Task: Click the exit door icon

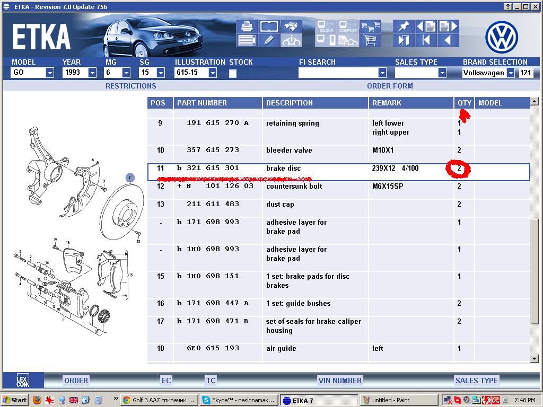Action: tap(403, 40)
